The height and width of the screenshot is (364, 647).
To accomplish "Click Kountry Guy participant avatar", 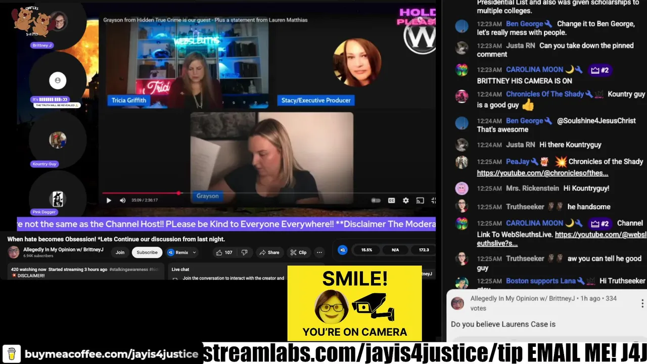I will pyautogui.click(x=58, y=140).
